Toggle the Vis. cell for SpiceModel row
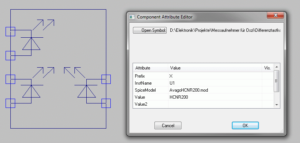 [267, 90]
